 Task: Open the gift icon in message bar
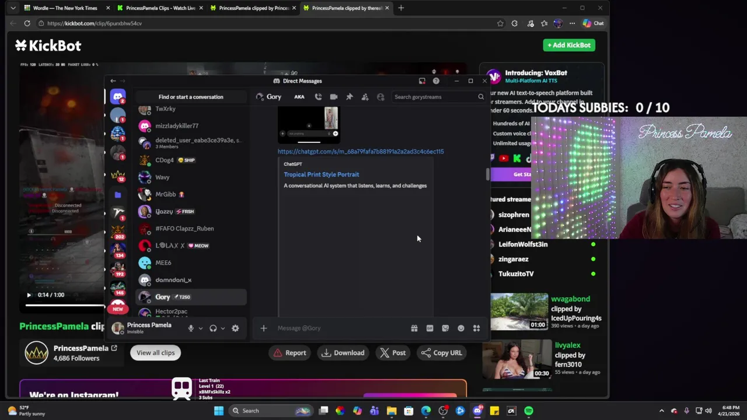(414, 328)
